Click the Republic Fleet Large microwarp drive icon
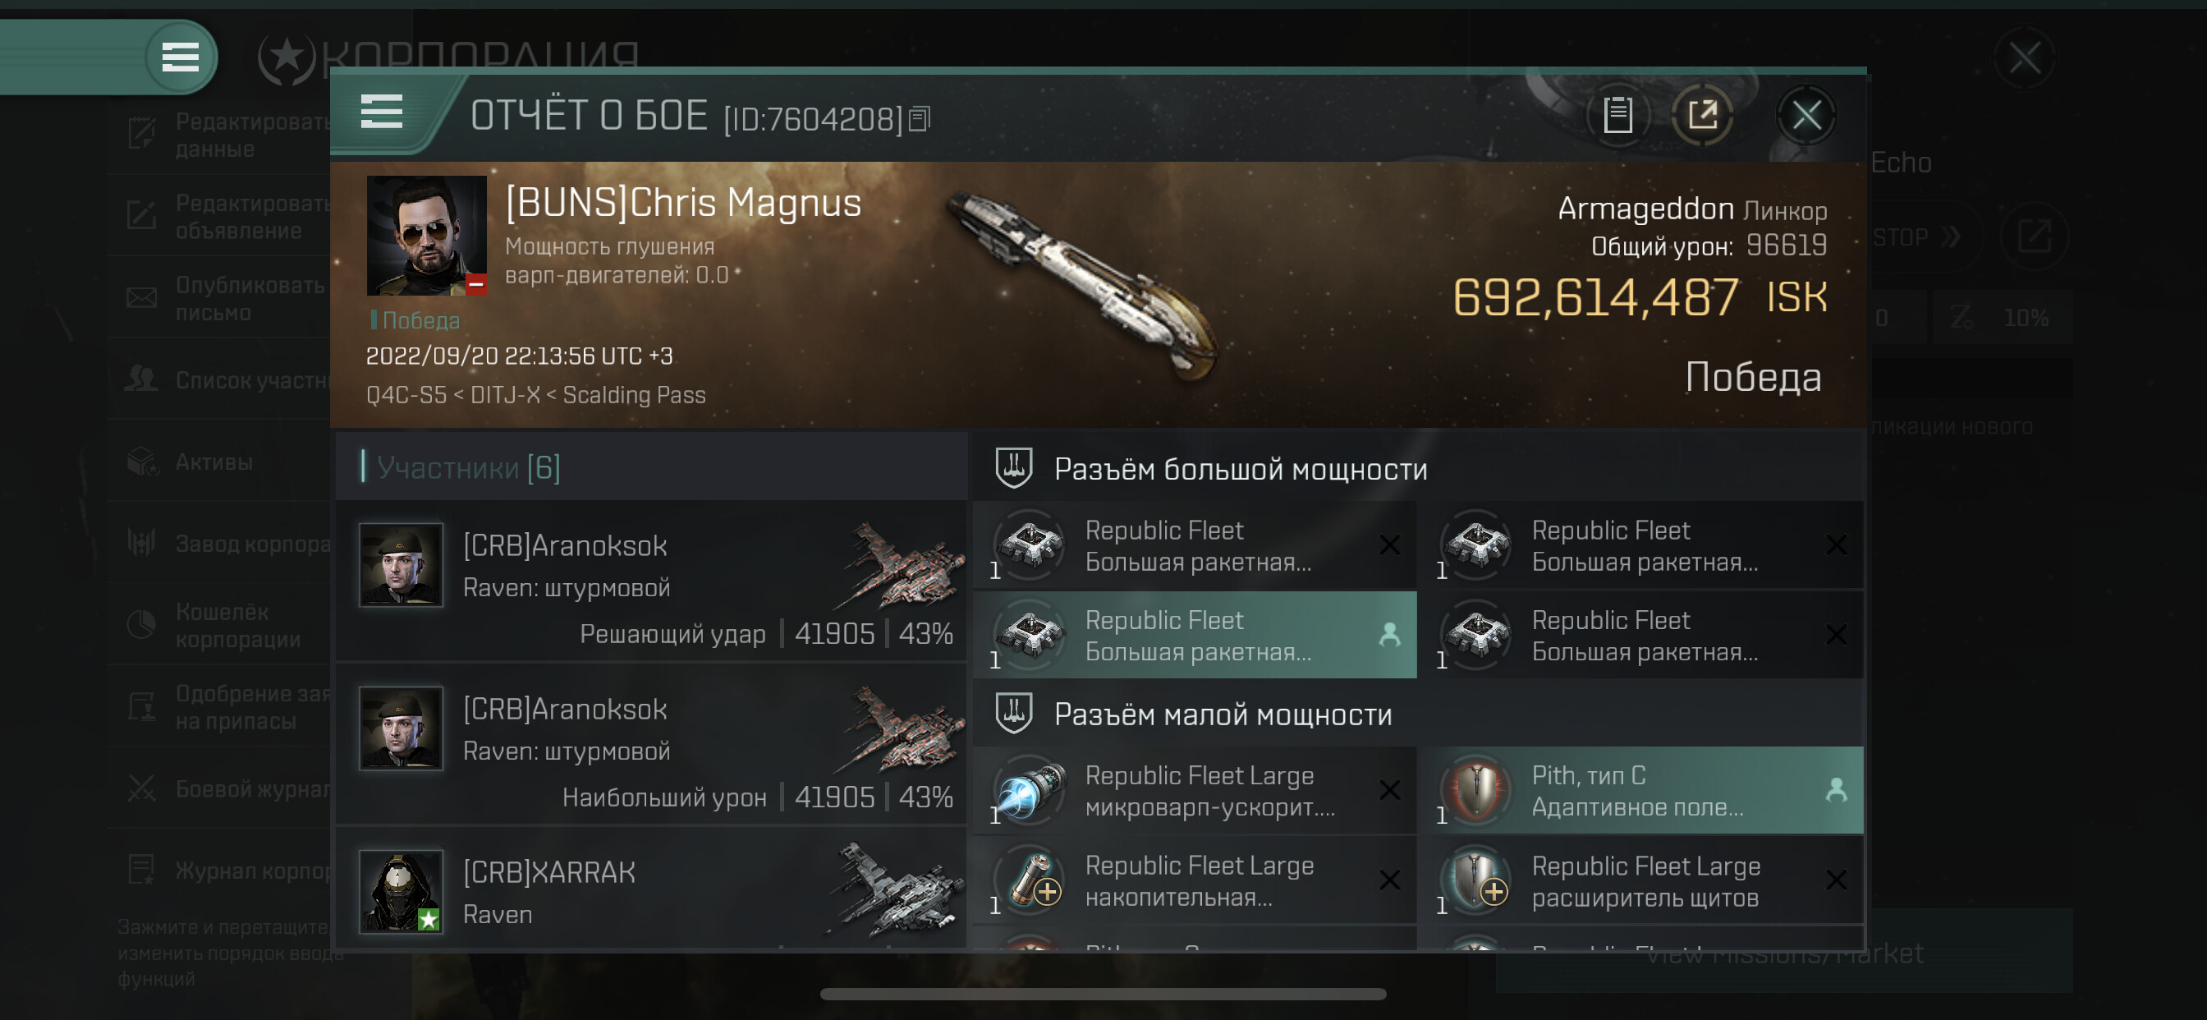Screen dimensions: 2207x1020 1030,789
